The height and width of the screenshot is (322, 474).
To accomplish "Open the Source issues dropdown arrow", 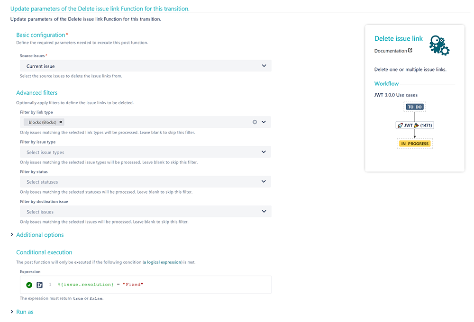I will [x=264, y=66].
